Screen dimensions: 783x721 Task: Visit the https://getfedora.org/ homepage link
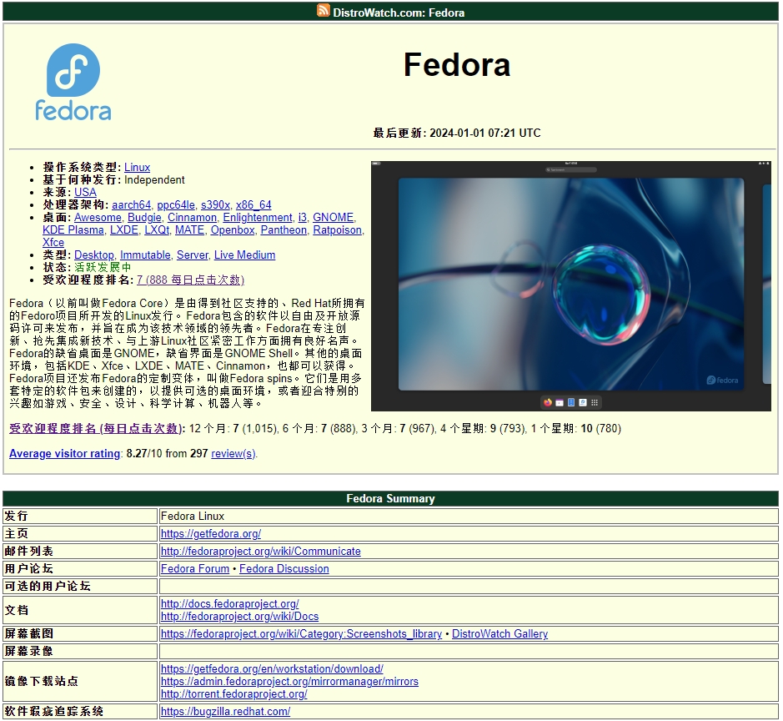click(211, 533)
